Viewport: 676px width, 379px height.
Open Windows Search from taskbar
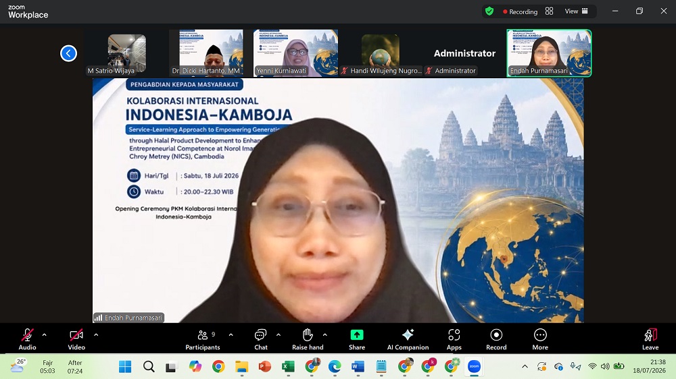[149, 367]
